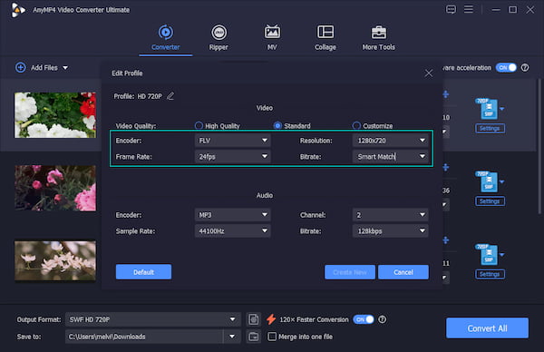Open the Sample Rate 44100Hz dropdown
544x352 pixels.
pyautogui.click(x=233, y=230)
